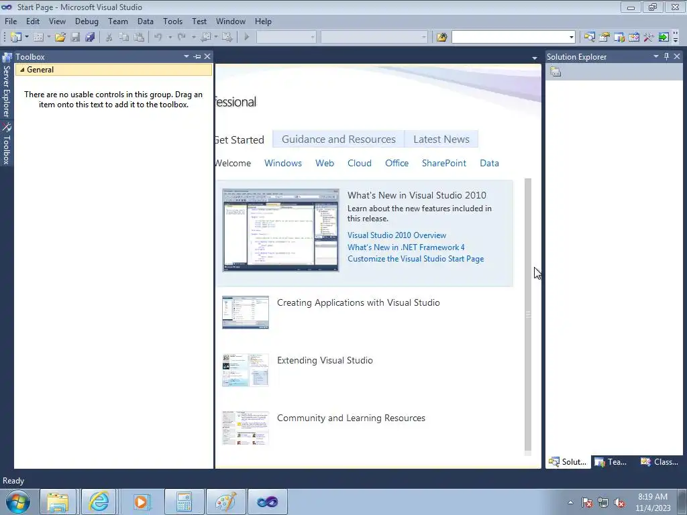Open the Test menu
The height and width of the screenshot is (515, 687).
point(199,21)
